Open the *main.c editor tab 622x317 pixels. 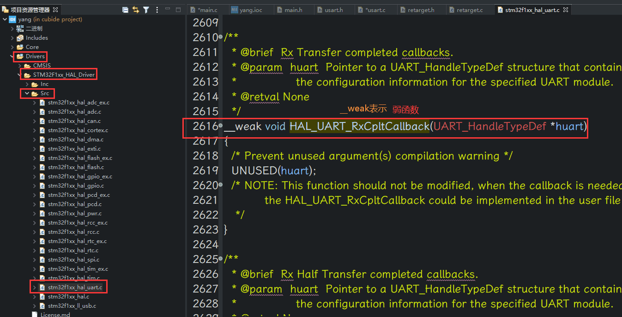coord(206,10)
